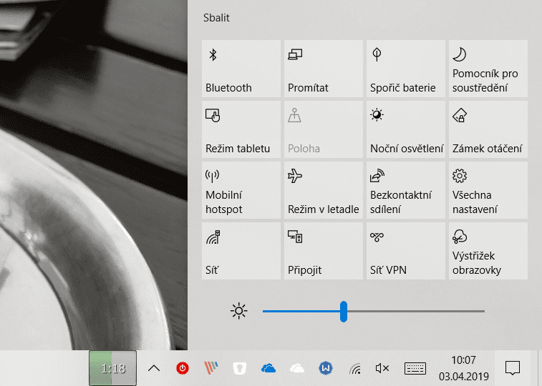The width and height of the screenshot is (542, 386).
Task: Click the sun brightness icon
Action: pos(239,311)
